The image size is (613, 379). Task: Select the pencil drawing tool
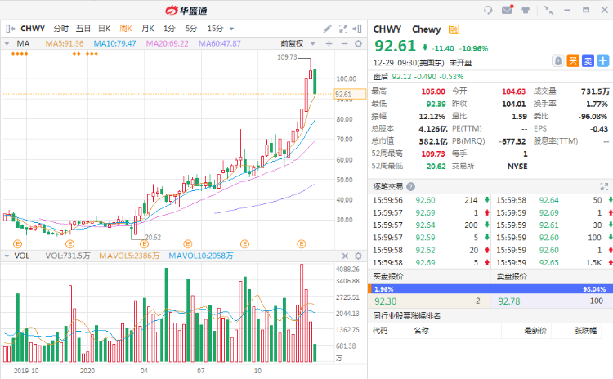point(327,29)
